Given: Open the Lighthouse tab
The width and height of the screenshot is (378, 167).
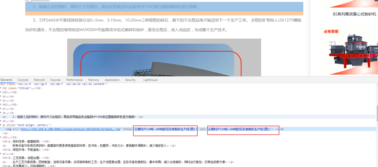Looking at the screenshot, I should click(150, 80).
